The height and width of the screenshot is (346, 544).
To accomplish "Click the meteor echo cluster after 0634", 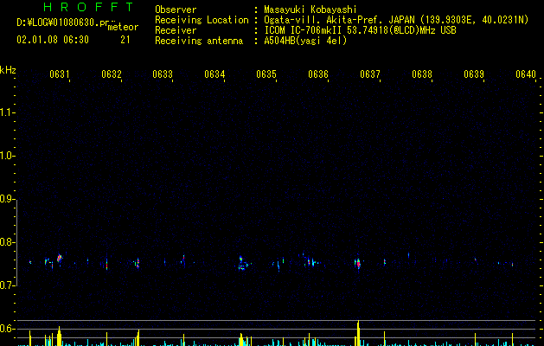I will (242, 263).
